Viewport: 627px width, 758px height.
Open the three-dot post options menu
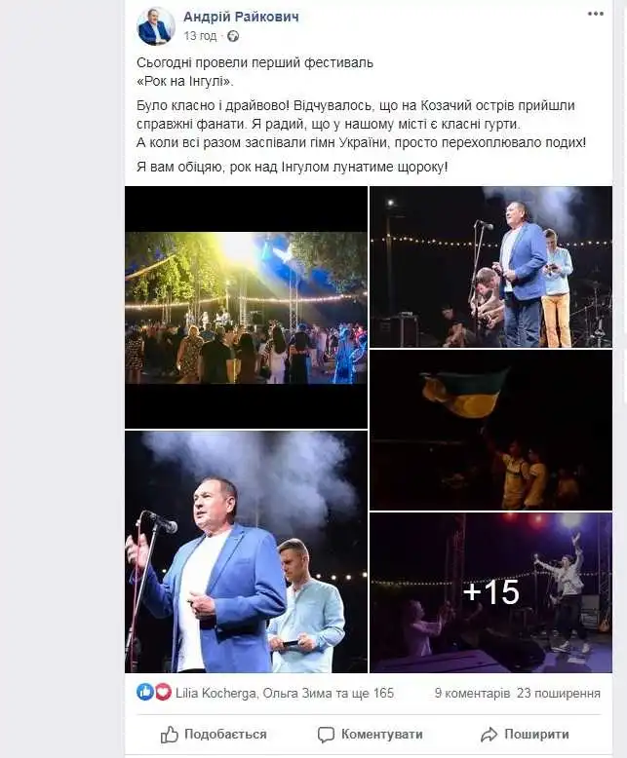(596, 14)
